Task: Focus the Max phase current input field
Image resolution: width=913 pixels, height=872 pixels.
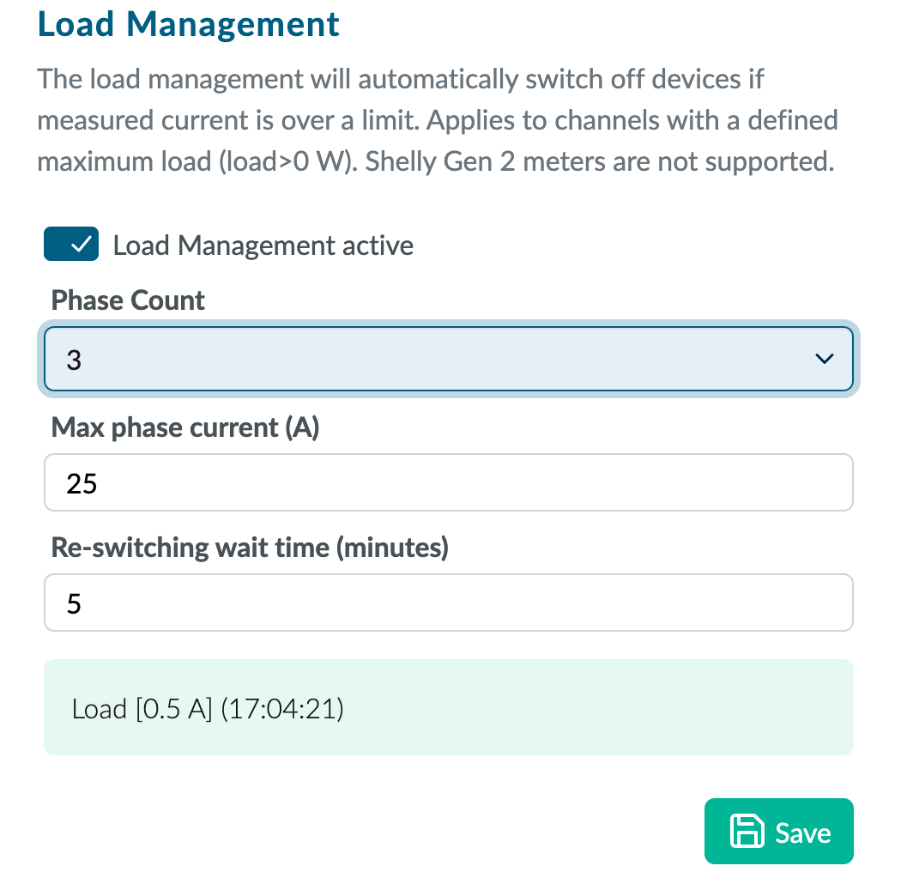Action: click(448, 482)
